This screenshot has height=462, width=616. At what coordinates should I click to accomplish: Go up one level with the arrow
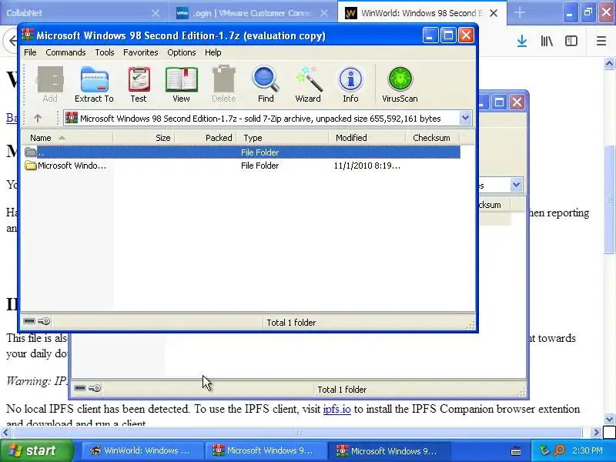coord(38,118)
